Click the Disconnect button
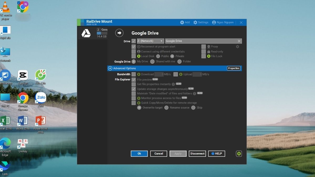315x177 pixels. (197, 154)
